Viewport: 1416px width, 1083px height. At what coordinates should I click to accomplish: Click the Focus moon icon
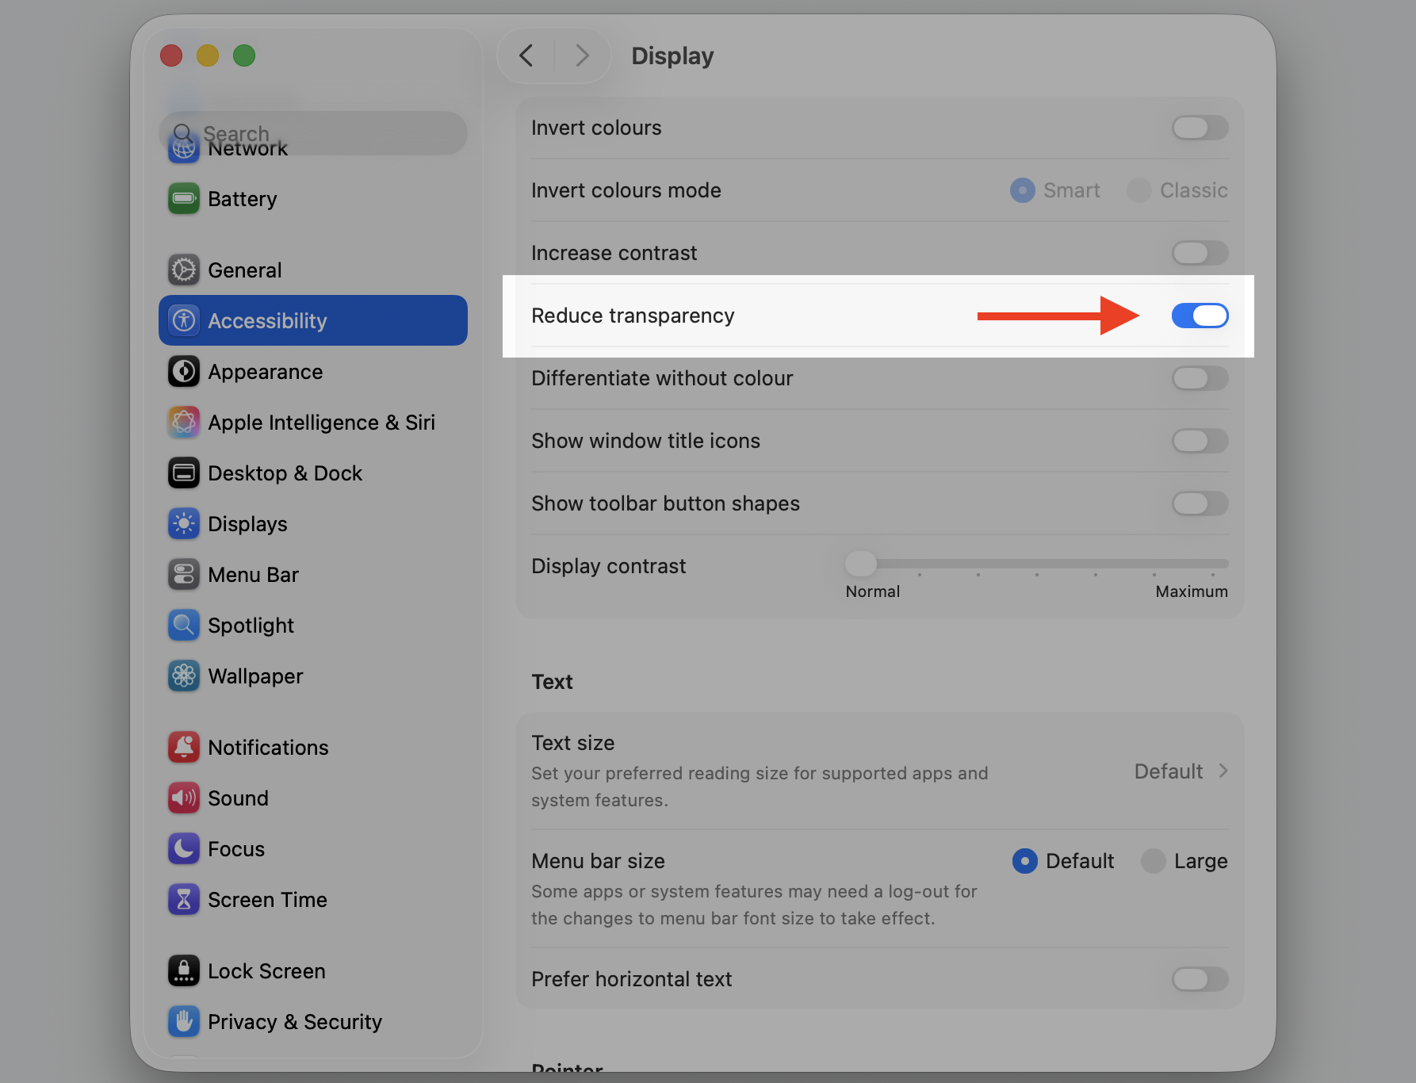point(184,848)
